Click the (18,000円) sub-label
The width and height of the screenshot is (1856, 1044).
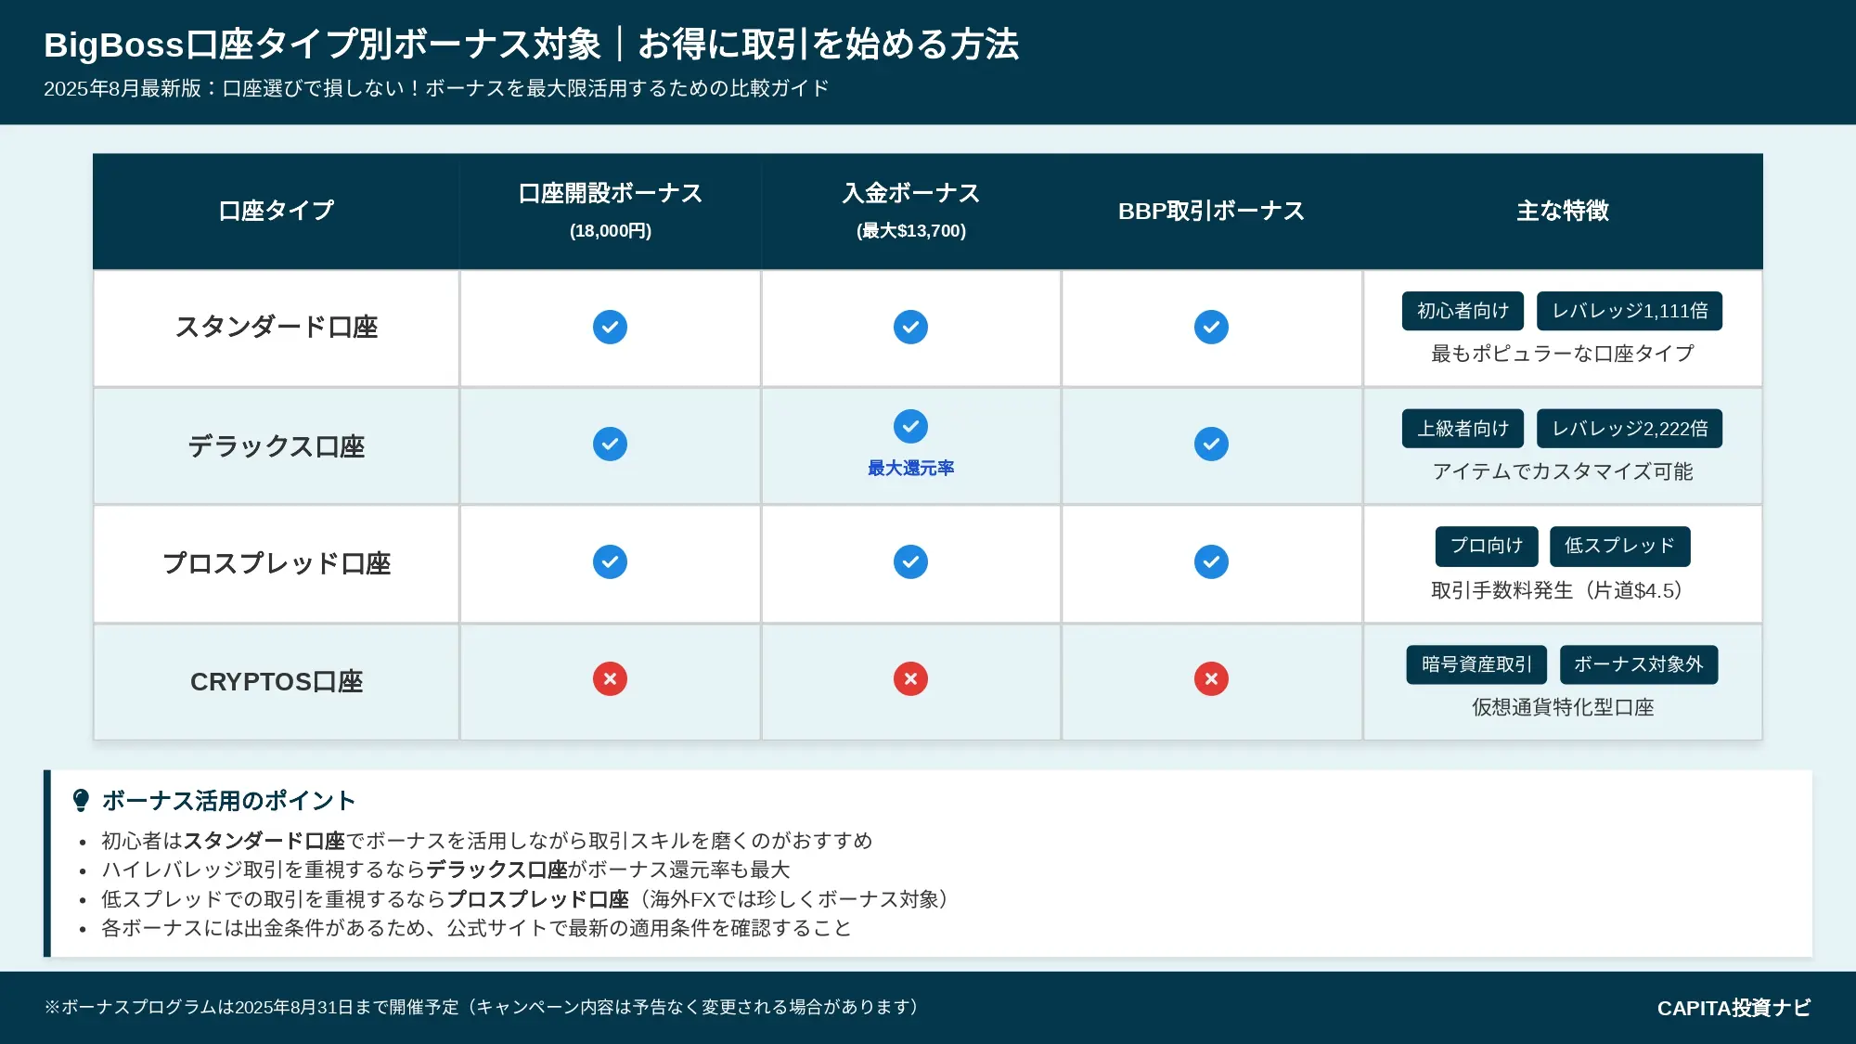pos(610,231)
